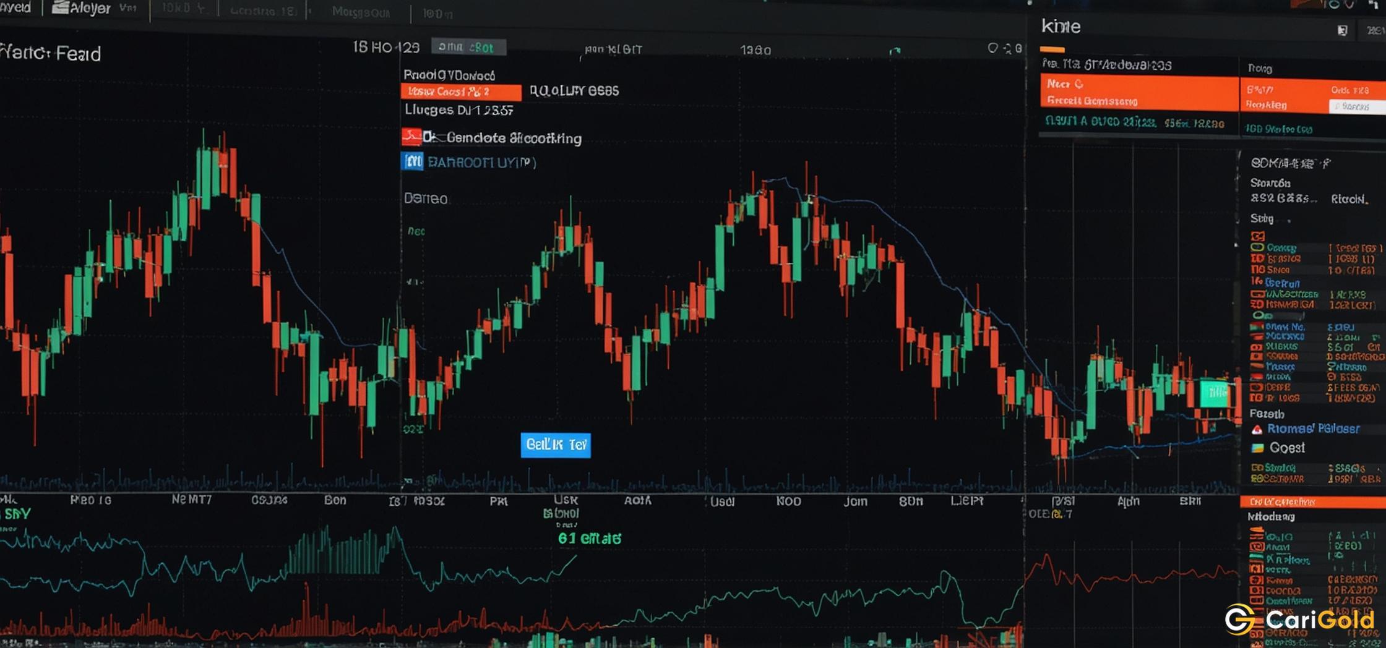This screenshot has width=1386, height=648.
Task: Click the "Stoиtбn" label in side panel
Action: coord(1270,183)
